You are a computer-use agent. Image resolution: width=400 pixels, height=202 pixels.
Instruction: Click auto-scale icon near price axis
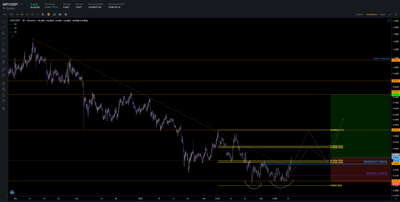[x=389, y=21]
